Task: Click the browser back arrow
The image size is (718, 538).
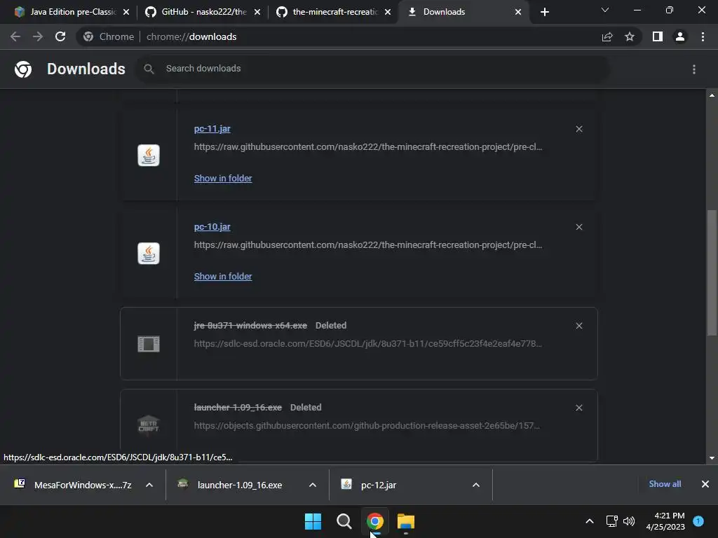Action: click(15, 36)
